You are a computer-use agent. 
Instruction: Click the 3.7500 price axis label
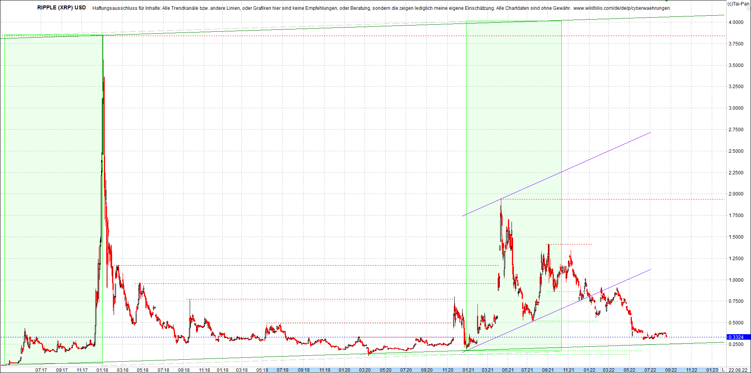click(x=736, y=44)
